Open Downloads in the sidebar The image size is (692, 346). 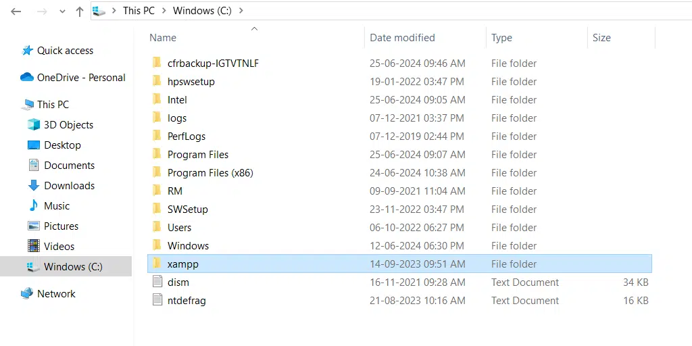[x=70, y=186]
